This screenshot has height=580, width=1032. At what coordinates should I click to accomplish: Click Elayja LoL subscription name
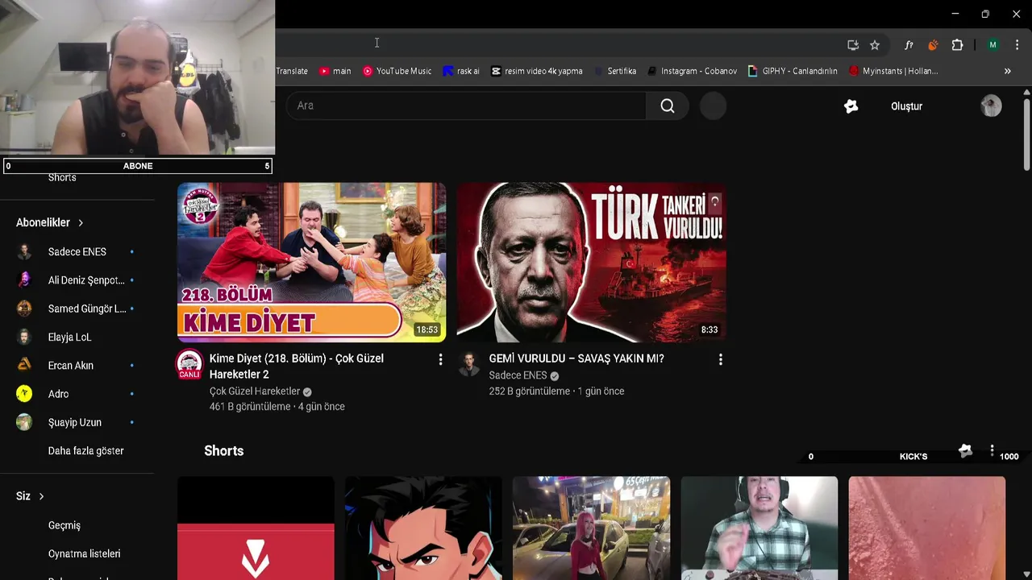click(x=69, y=337)
